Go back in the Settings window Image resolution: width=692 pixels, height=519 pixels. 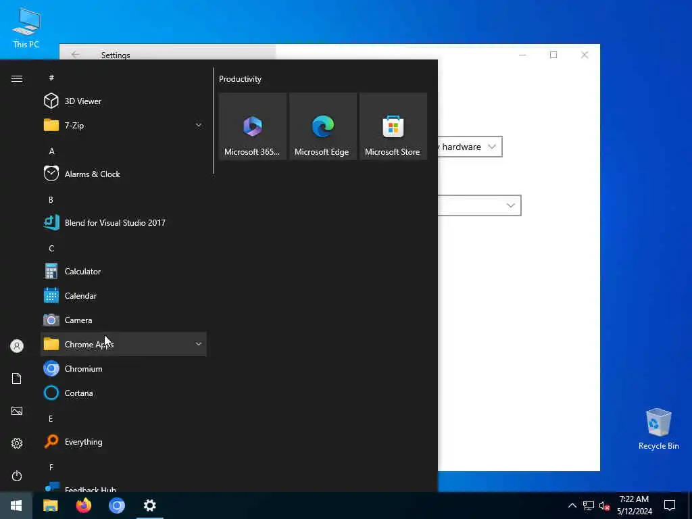click(x=76, y=54)
